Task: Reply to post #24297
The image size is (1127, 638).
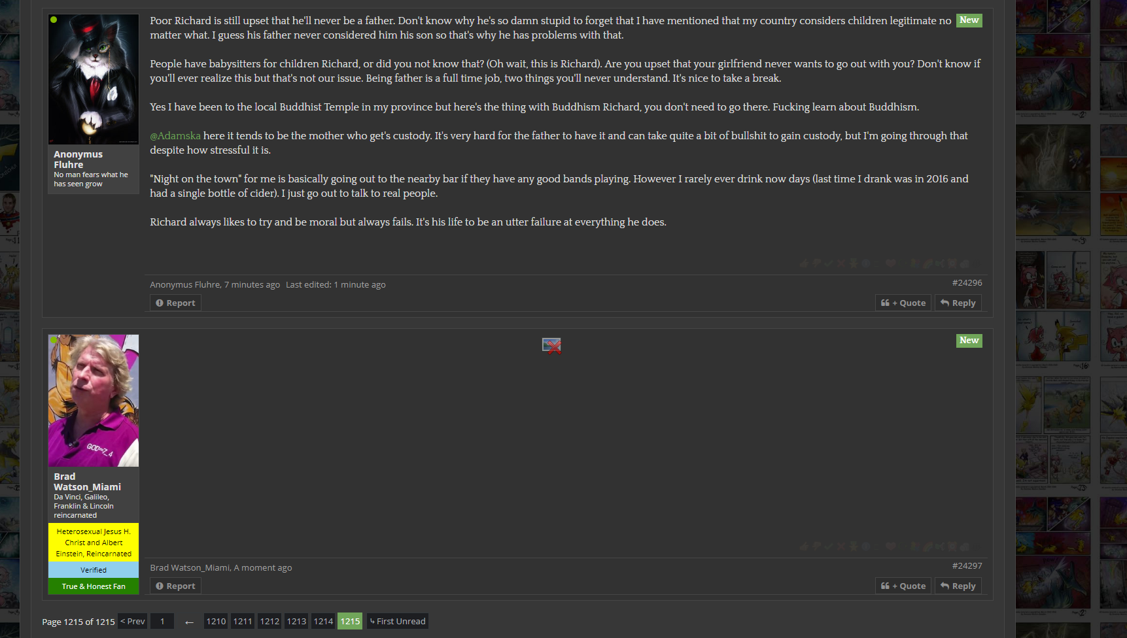Action: [958, 586]
